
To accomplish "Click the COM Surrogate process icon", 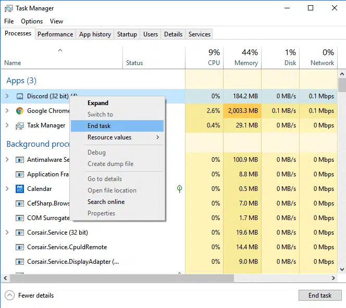I will (20, 218).
